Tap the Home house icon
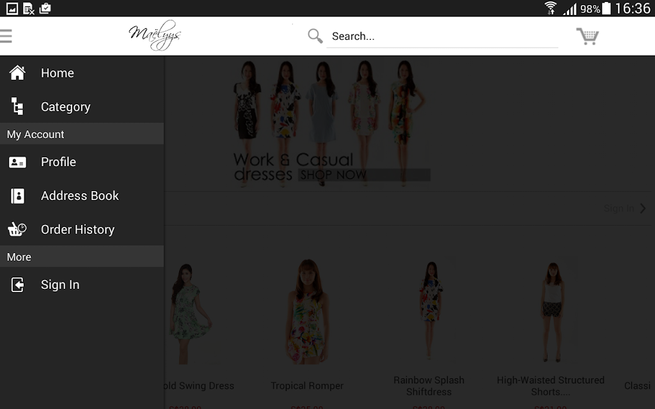 (17, 73)
